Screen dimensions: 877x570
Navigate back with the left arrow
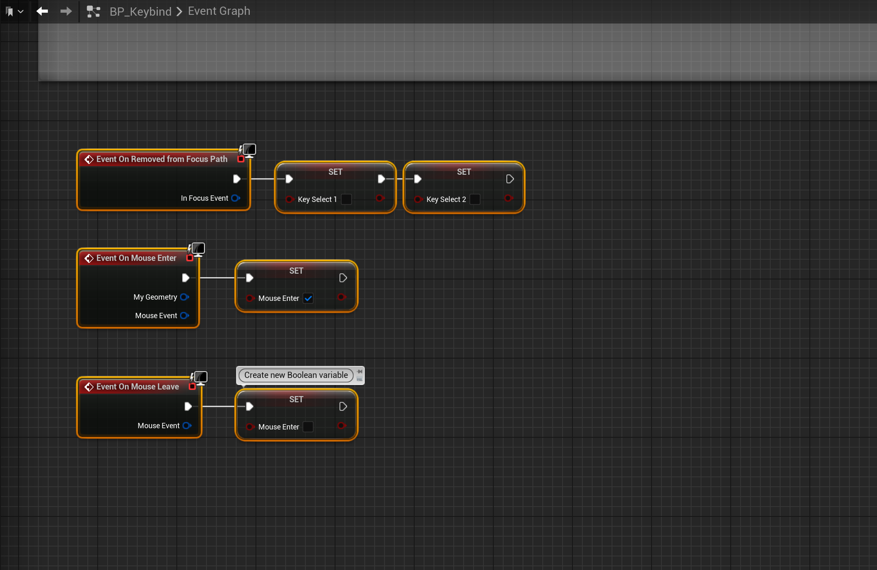click(x=42, y=11)
